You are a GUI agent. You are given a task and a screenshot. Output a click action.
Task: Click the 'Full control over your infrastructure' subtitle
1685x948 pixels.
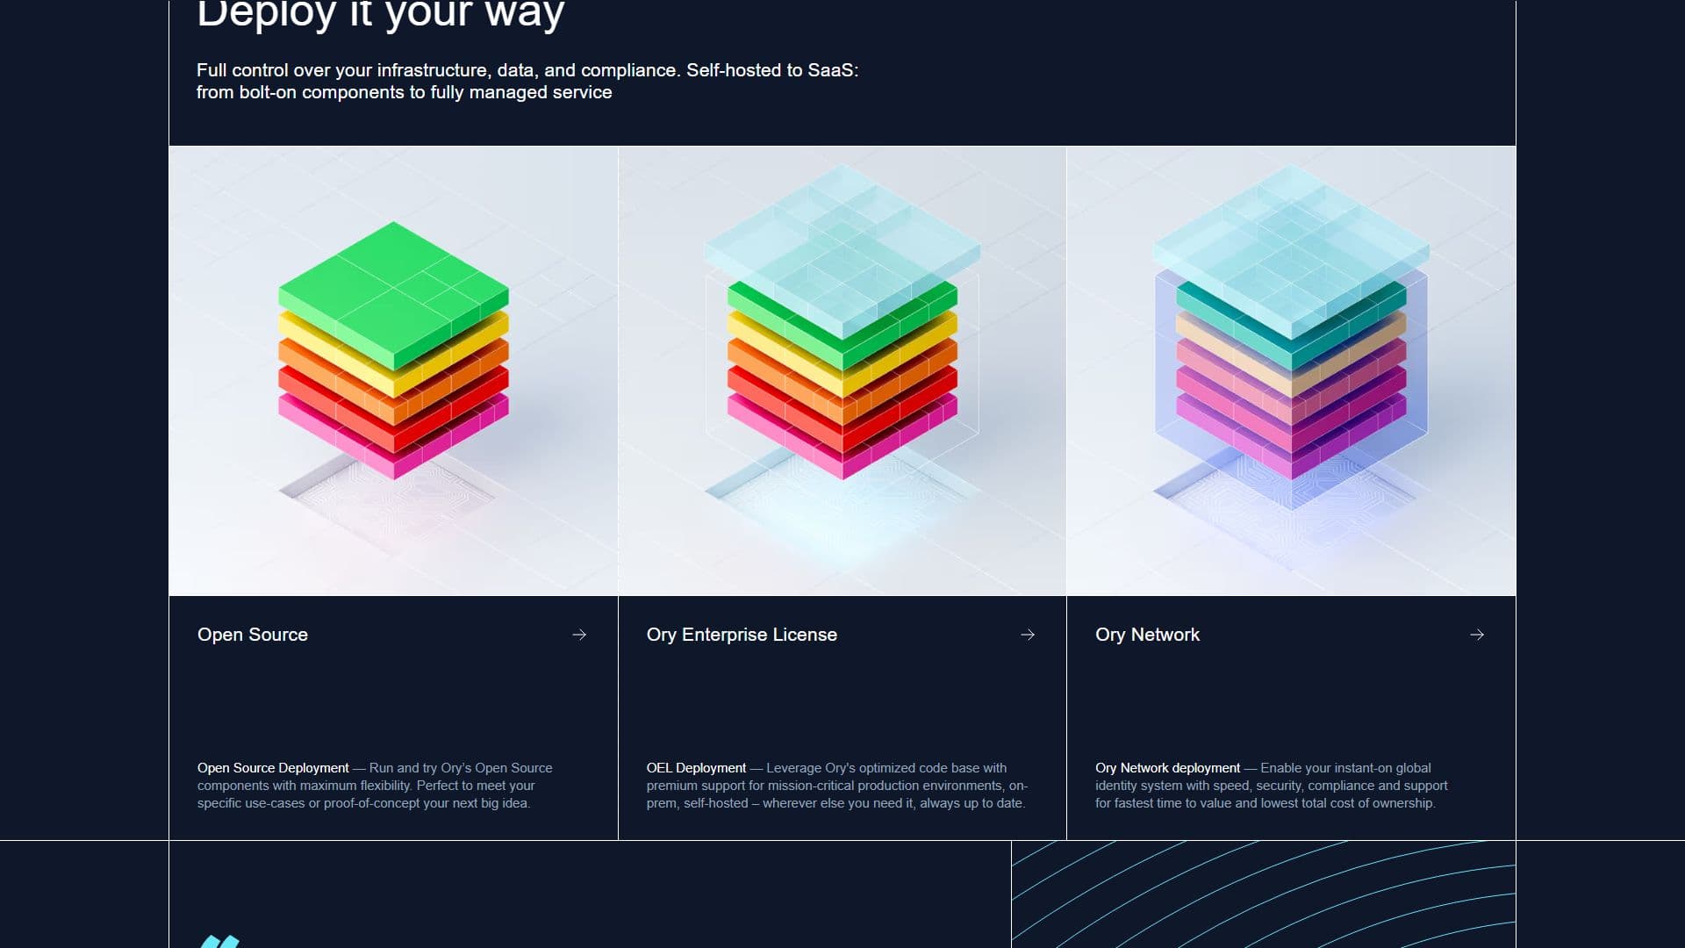pos(527,81)
